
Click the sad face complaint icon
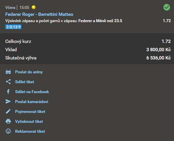8,131
